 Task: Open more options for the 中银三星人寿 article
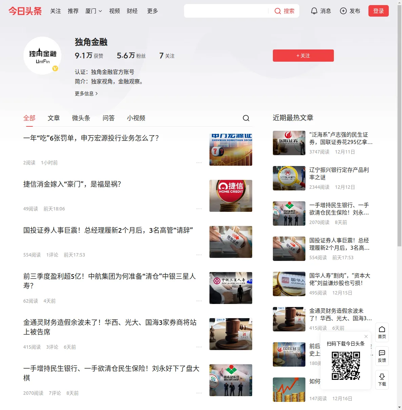click(x=199, y=301)
